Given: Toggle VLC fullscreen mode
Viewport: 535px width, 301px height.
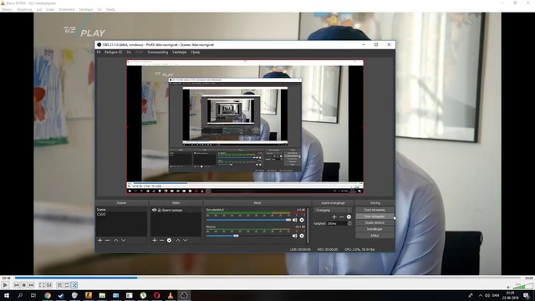Looking at the screenshot, I should [42, 285].
